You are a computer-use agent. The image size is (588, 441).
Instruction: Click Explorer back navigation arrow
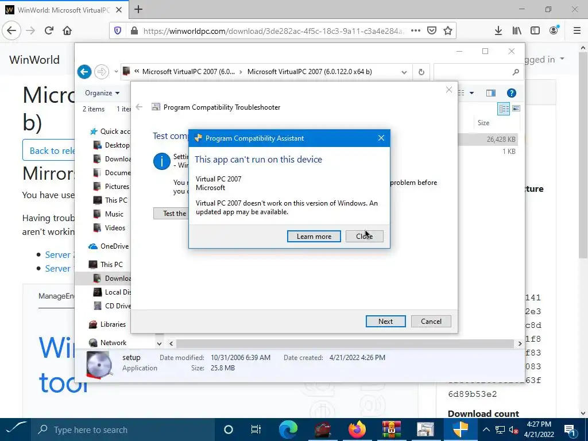(84, 72)
